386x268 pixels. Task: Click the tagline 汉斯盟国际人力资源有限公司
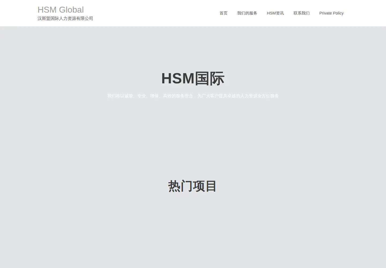65,18
